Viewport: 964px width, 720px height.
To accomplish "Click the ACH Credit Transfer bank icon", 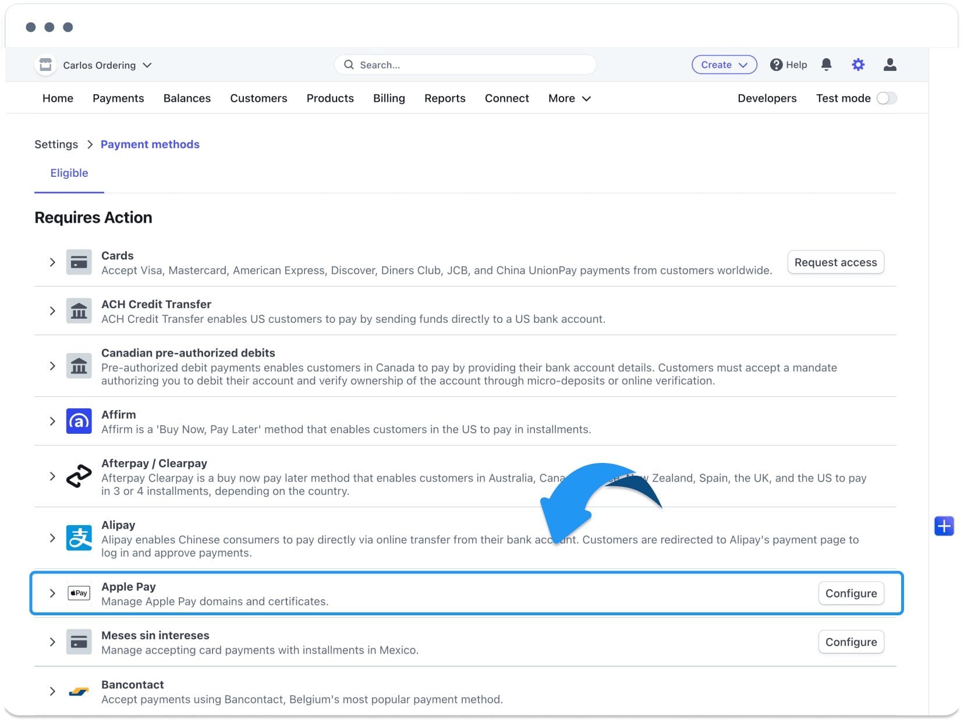I will pos(79,311).
